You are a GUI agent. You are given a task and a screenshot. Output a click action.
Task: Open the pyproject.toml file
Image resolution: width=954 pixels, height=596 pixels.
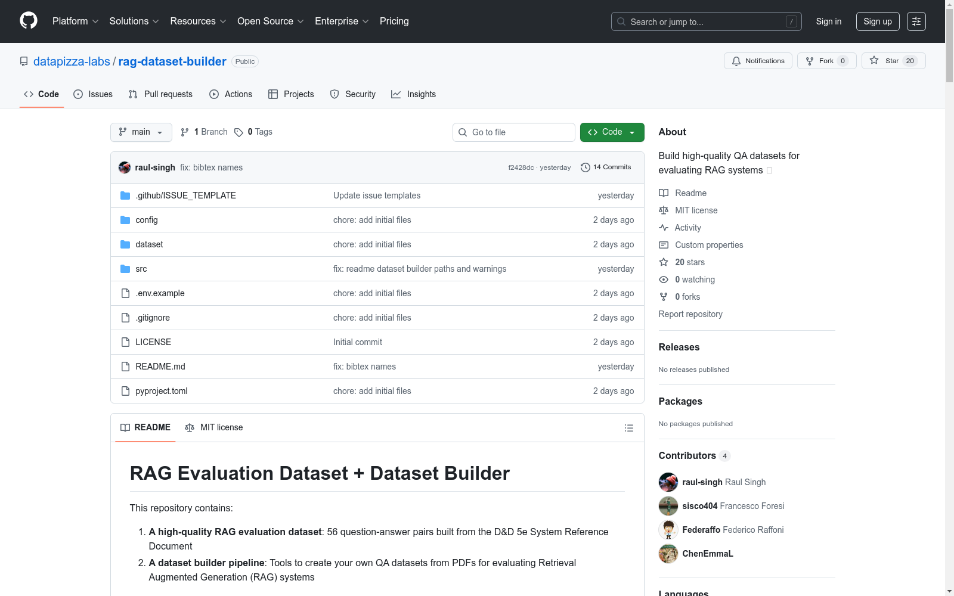[x=162, y=391]
